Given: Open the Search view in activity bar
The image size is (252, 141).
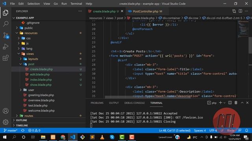Looking at the screenshot, I should pyautogui.click(x=6, y=24).
